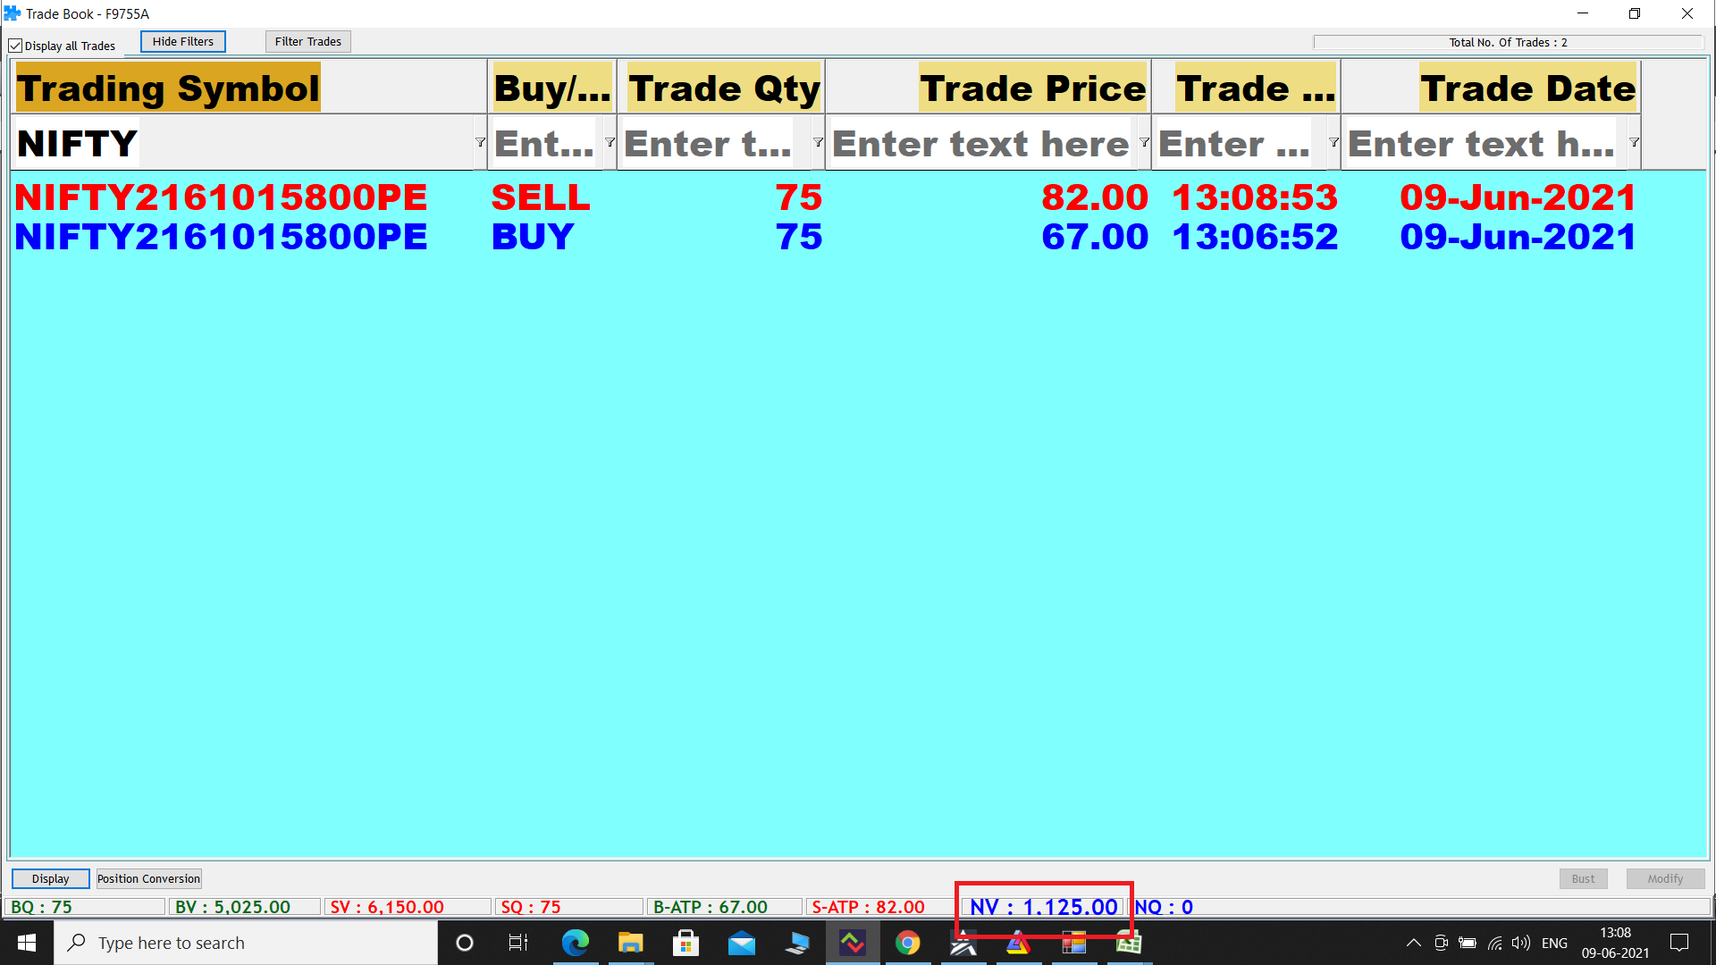
Task: Click the B-ATP : 67.00 status field
Action: 723,907
